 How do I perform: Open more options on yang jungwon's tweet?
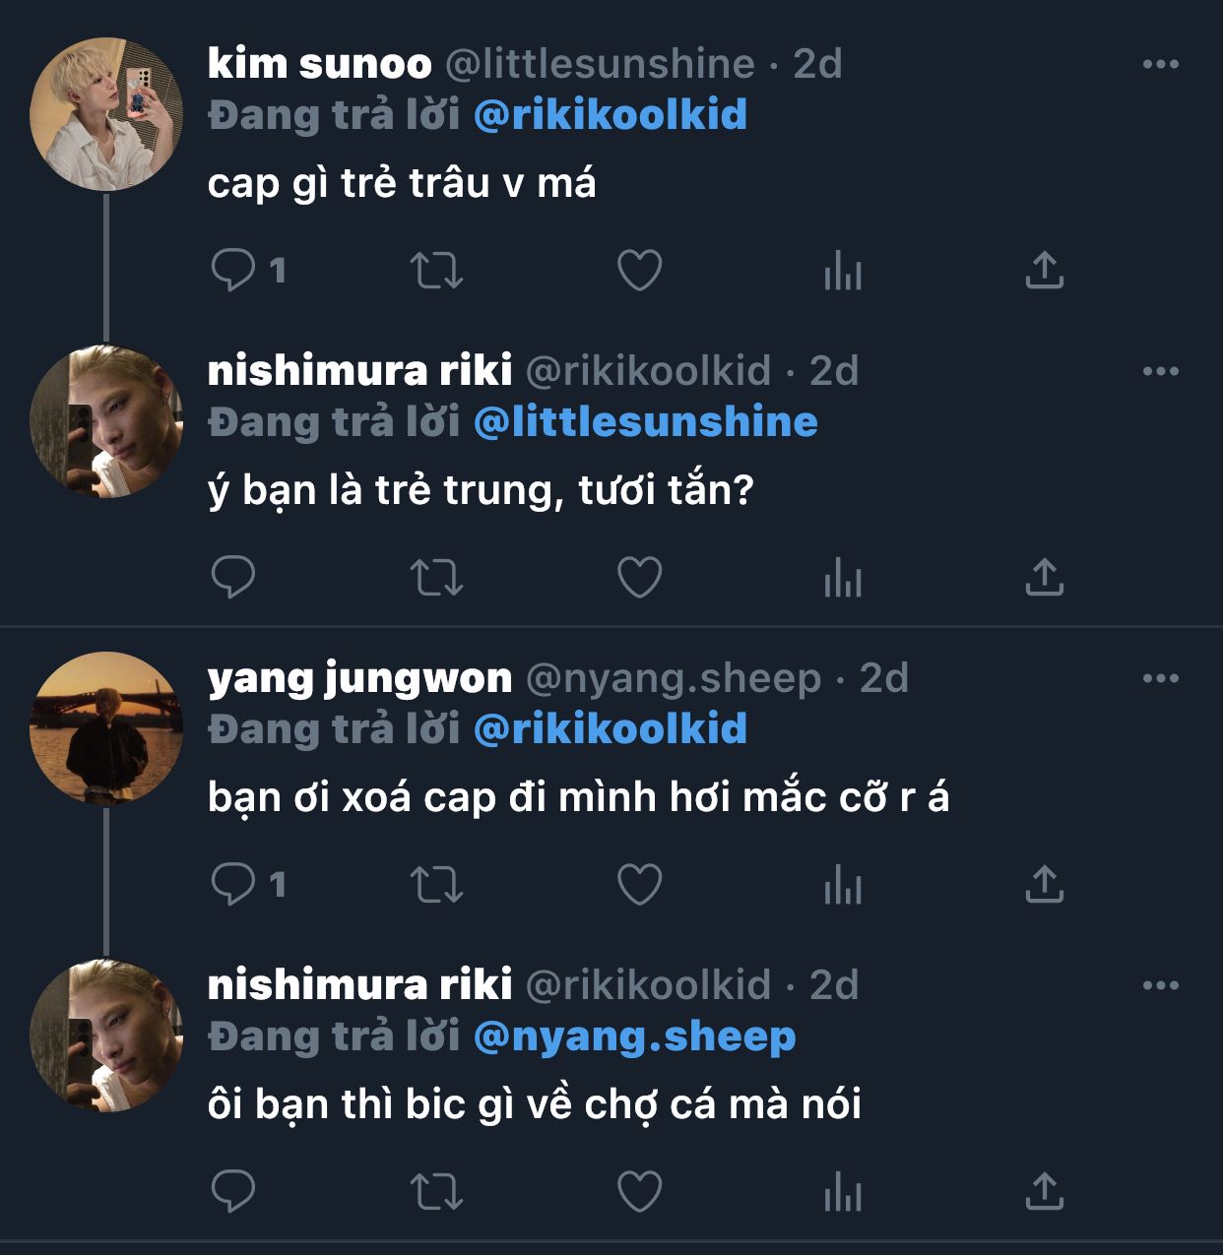(x=1161, y=679)
